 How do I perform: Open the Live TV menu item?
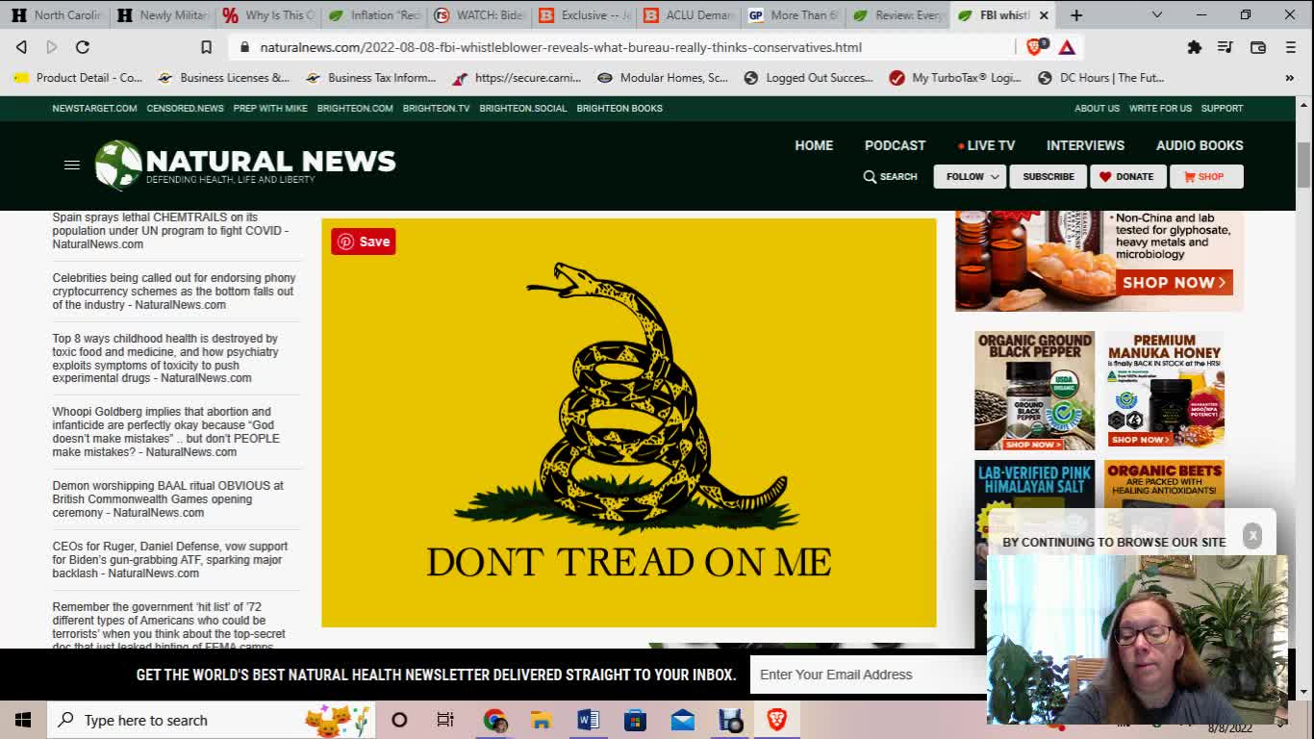[986, 145]
